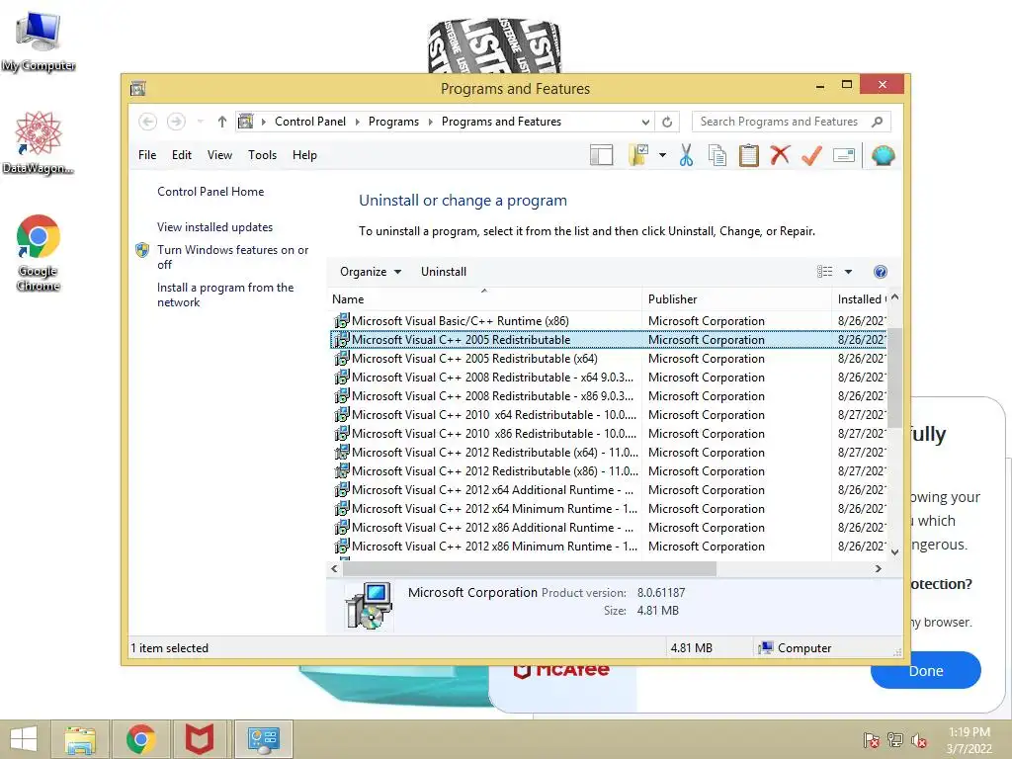Viewport: 1012px width, 759px height.
Task: Select Visual C++ 2012 x86 Additional Runtime
Action: (x=608, y=528)
